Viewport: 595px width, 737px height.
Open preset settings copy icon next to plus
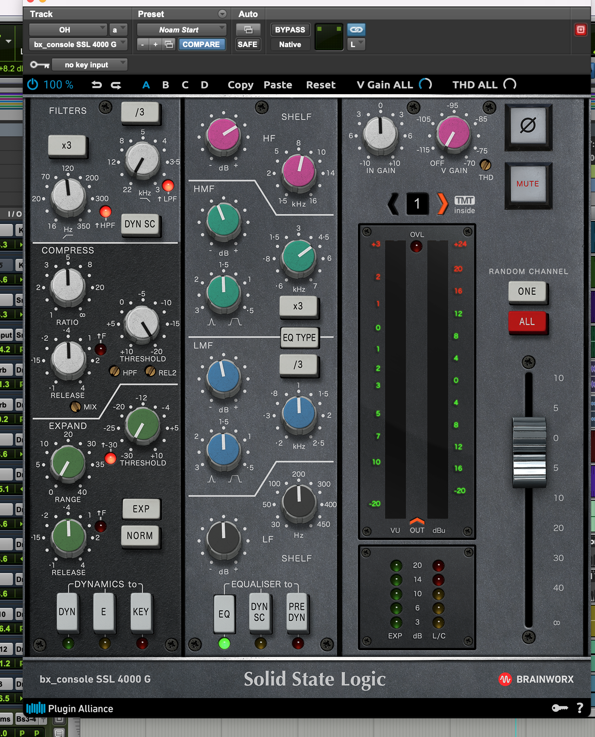(x=169, y=44)
